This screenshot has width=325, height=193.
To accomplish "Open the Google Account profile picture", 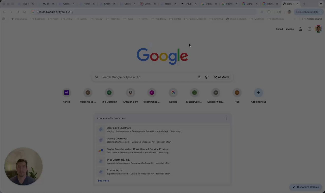I will [318, 29].
